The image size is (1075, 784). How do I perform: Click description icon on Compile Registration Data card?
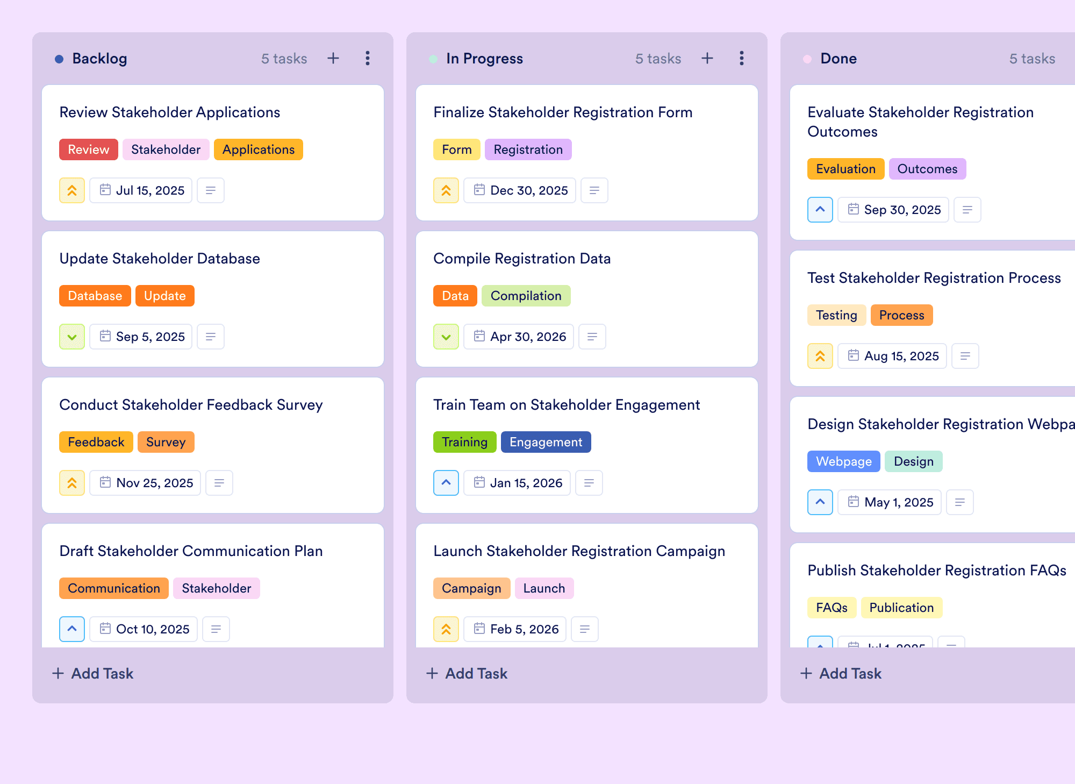coord(592,337)
